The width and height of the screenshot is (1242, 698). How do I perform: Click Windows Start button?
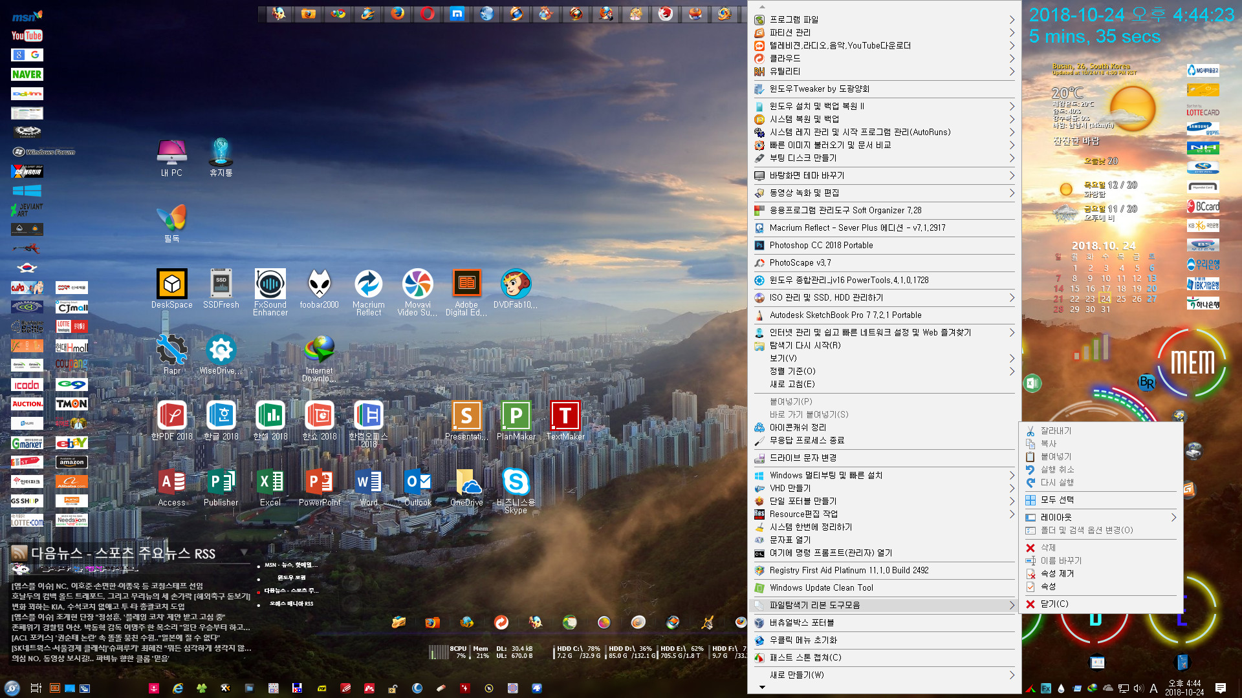pos(12,688)
